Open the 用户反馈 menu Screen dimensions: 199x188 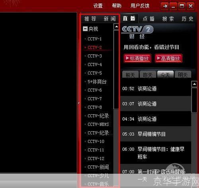140,6
